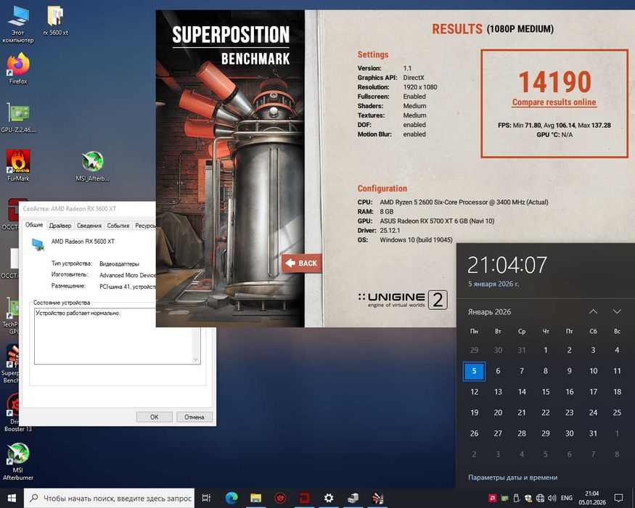This screenshot has width=635, height=508.
Task: Click OK in the properties dialog
Action: pos(155,417)
